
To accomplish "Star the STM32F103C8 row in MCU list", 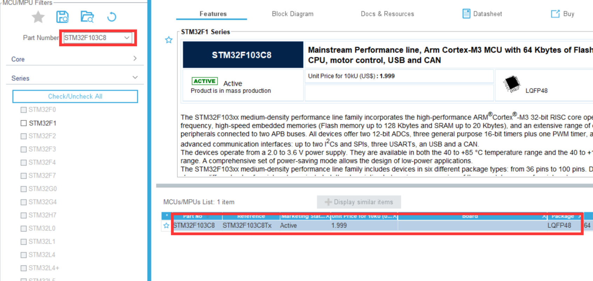I will click(166, 226).
